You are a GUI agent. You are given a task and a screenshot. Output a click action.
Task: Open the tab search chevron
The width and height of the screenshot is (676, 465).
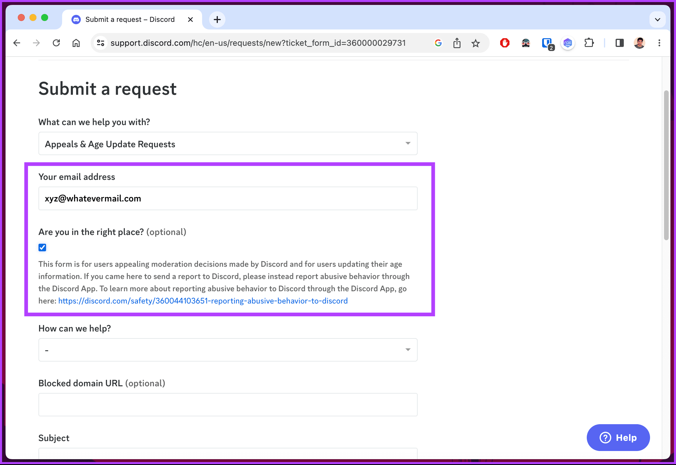click(658, 20)
